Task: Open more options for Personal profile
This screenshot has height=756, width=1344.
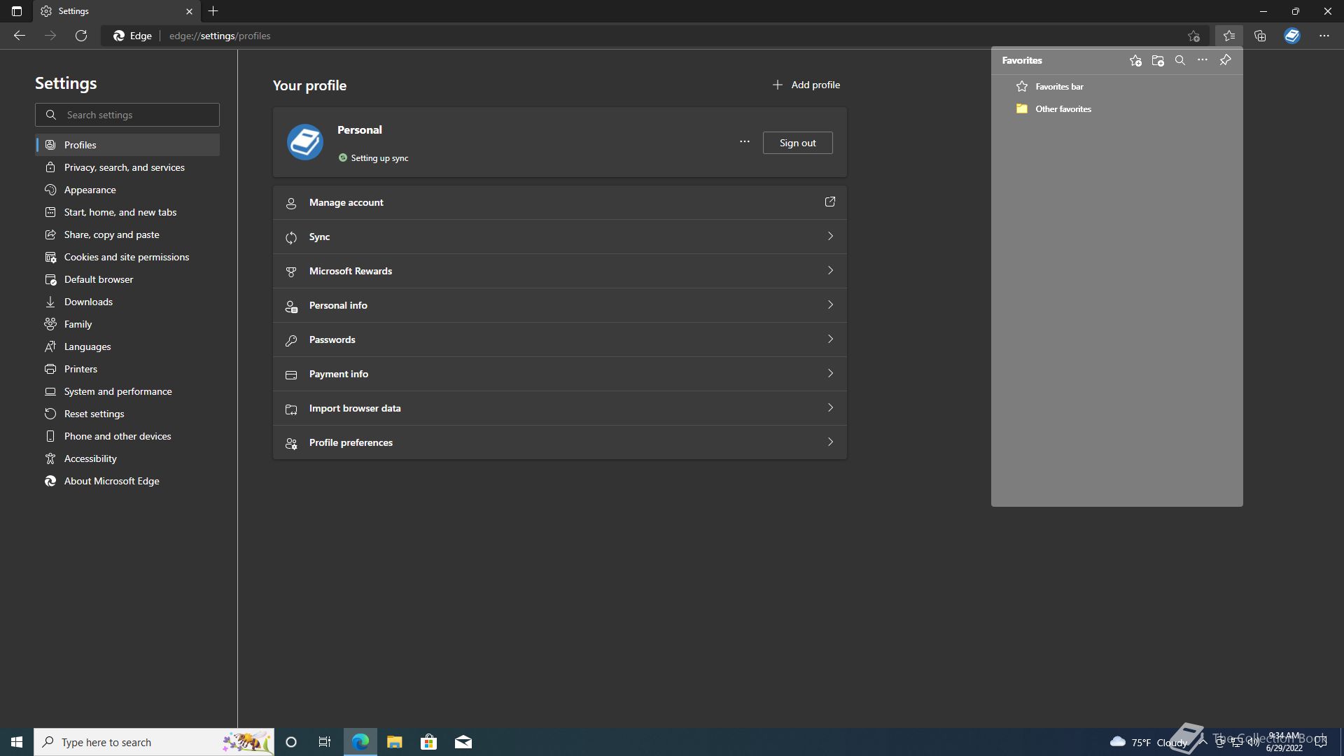Action: pyautogui.click(x=745, y=142)
